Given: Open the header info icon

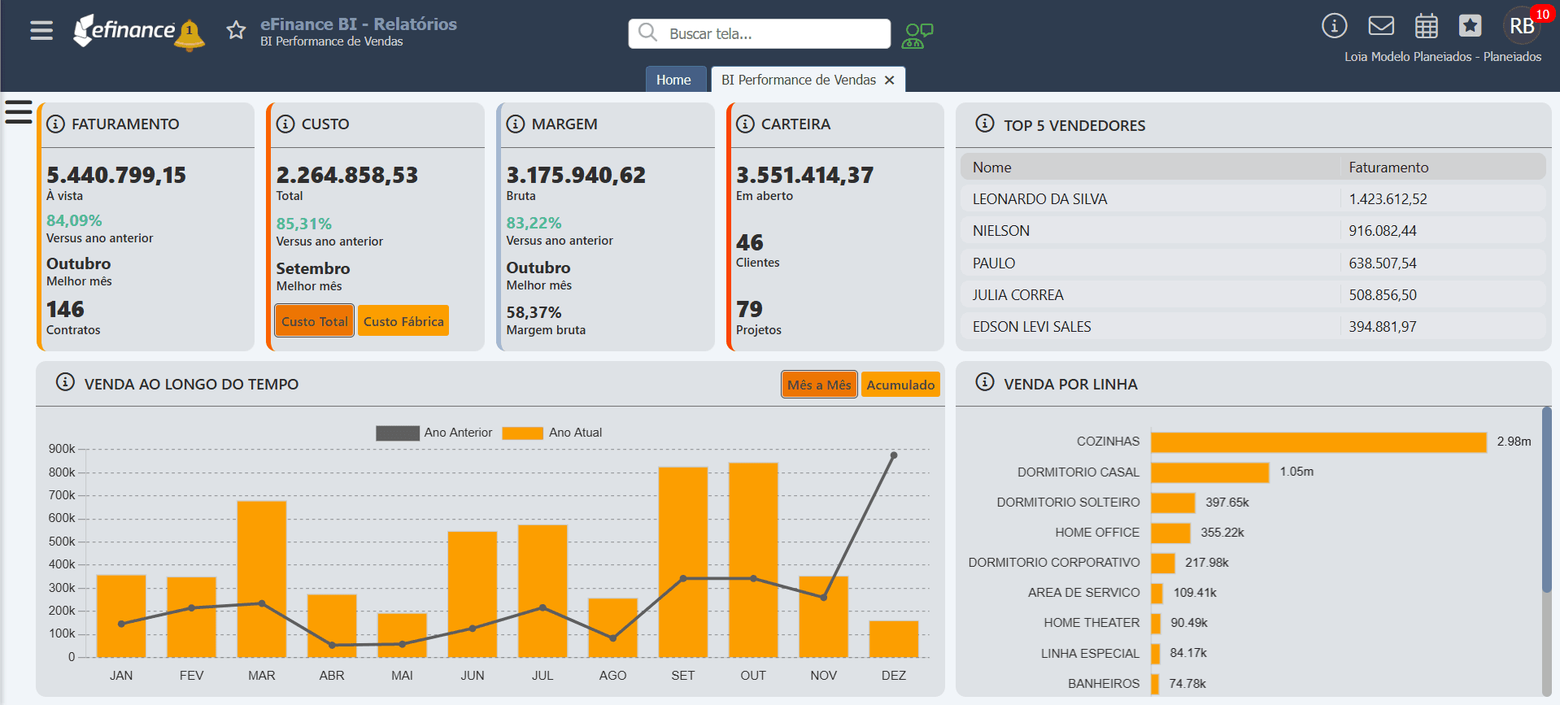Looking at the screenshot, I should (x=1334, y=26).
